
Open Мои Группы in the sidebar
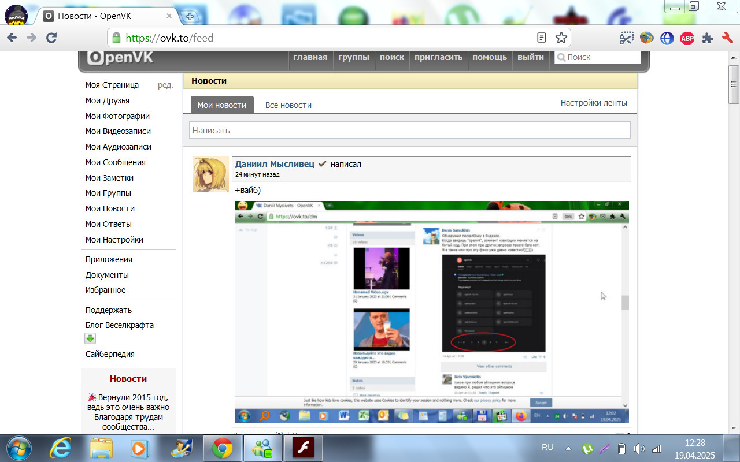pyautogui.click(x=108, y=193)
